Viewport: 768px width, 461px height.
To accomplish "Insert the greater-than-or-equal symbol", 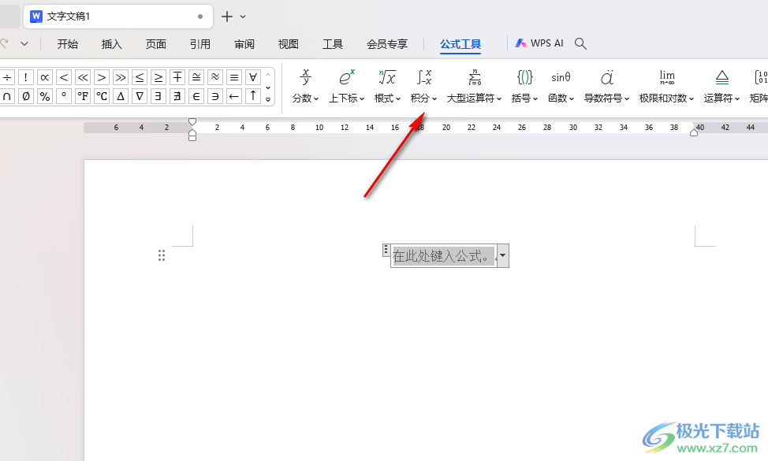I will (158, 77).
